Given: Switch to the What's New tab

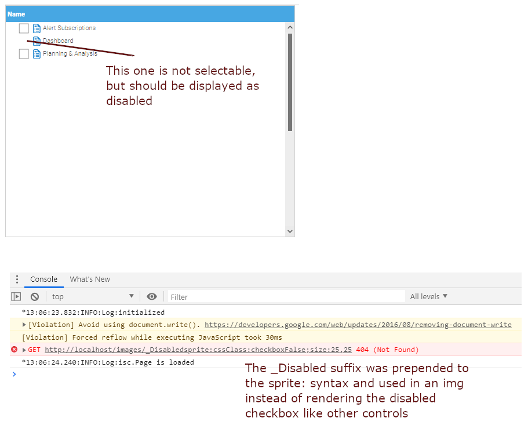Looking at the screenshot, I should [x=90, y=279].
